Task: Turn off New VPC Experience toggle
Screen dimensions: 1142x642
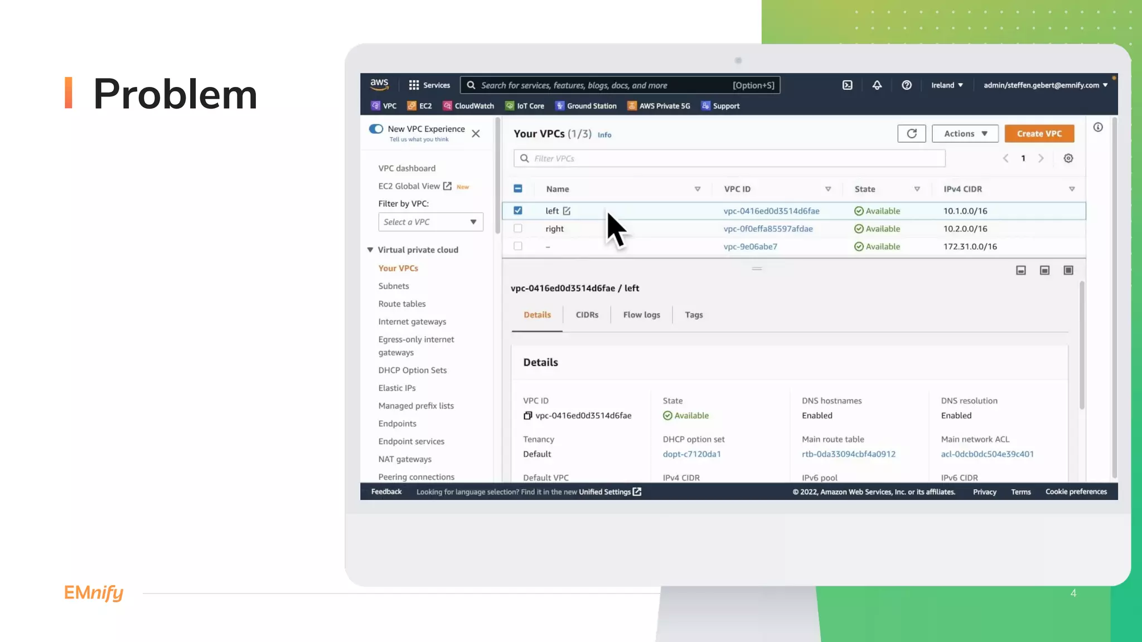Action: pyautogui.click(x=376, y=129)
